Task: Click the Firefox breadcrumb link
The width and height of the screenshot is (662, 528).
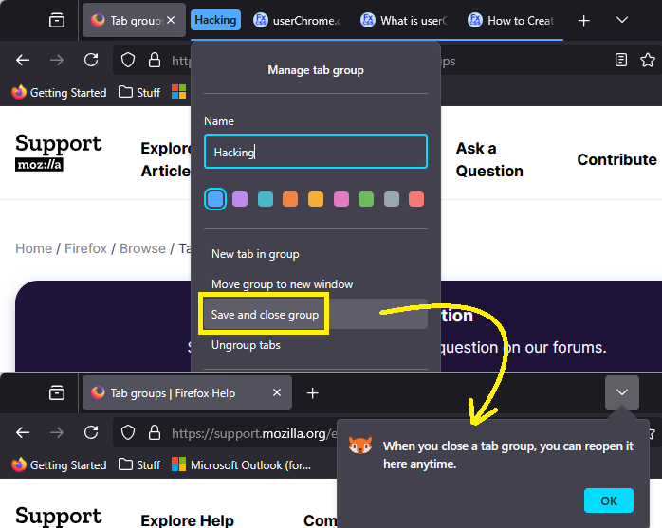Action: tap(85, 248)
